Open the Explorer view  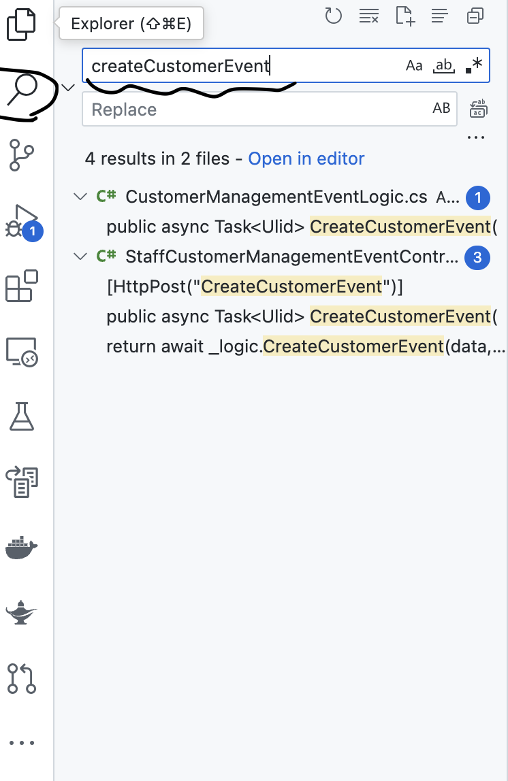click(x=21, y=25)
